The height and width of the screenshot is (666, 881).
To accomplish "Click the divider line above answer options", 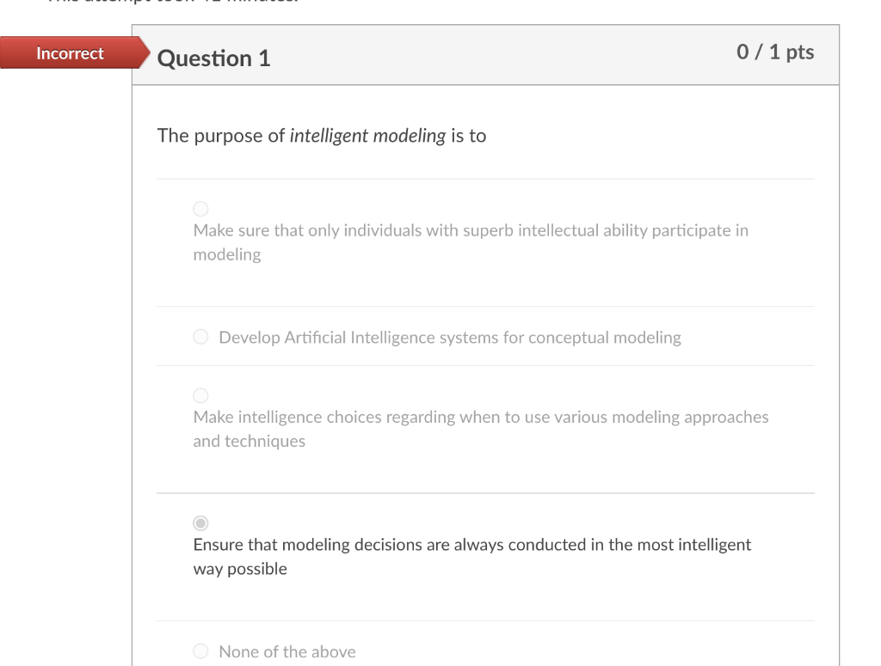I will coord(485,179).
